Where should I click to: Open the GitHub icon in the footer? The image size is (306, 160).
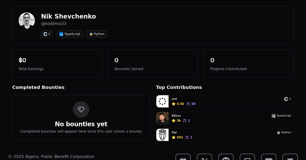[226, 158]
